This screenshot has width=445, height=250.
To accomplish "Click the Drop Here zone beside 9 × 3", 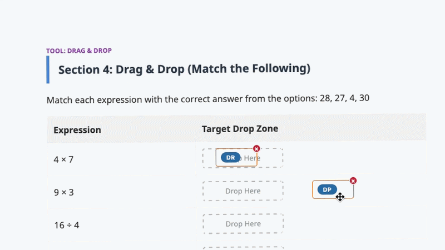I will 243,191.
